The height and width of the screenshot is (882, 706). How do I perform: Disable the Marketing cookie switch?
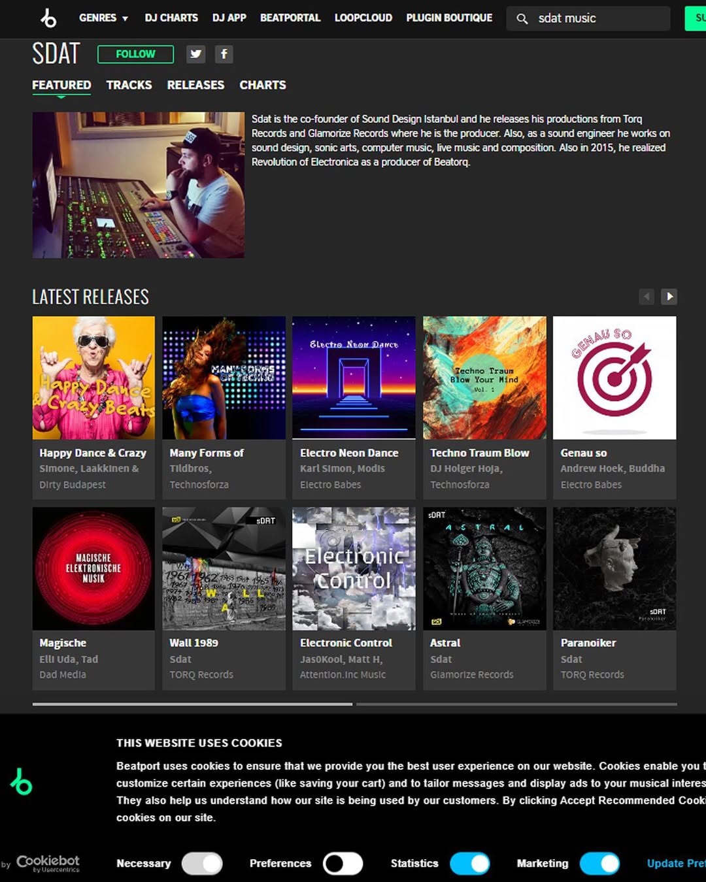[599, 863]
